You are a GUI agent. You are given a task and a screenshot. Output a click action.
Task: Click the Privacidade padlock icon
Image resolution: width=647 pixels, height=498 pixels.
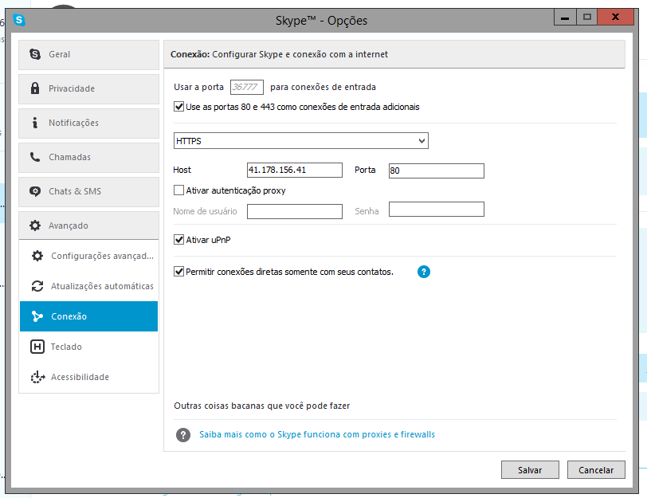click(35, 88)
